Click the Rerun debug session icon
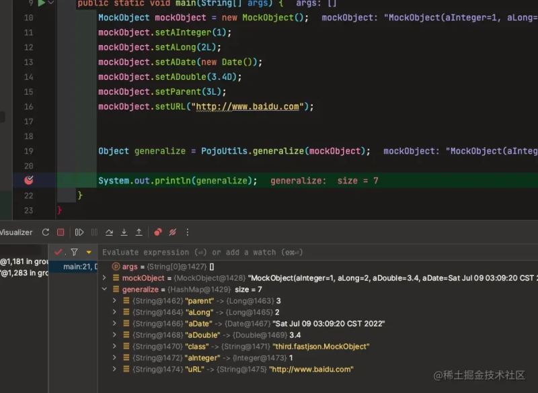The width and height of the screenshot is (538, 393). coord(46,232)
